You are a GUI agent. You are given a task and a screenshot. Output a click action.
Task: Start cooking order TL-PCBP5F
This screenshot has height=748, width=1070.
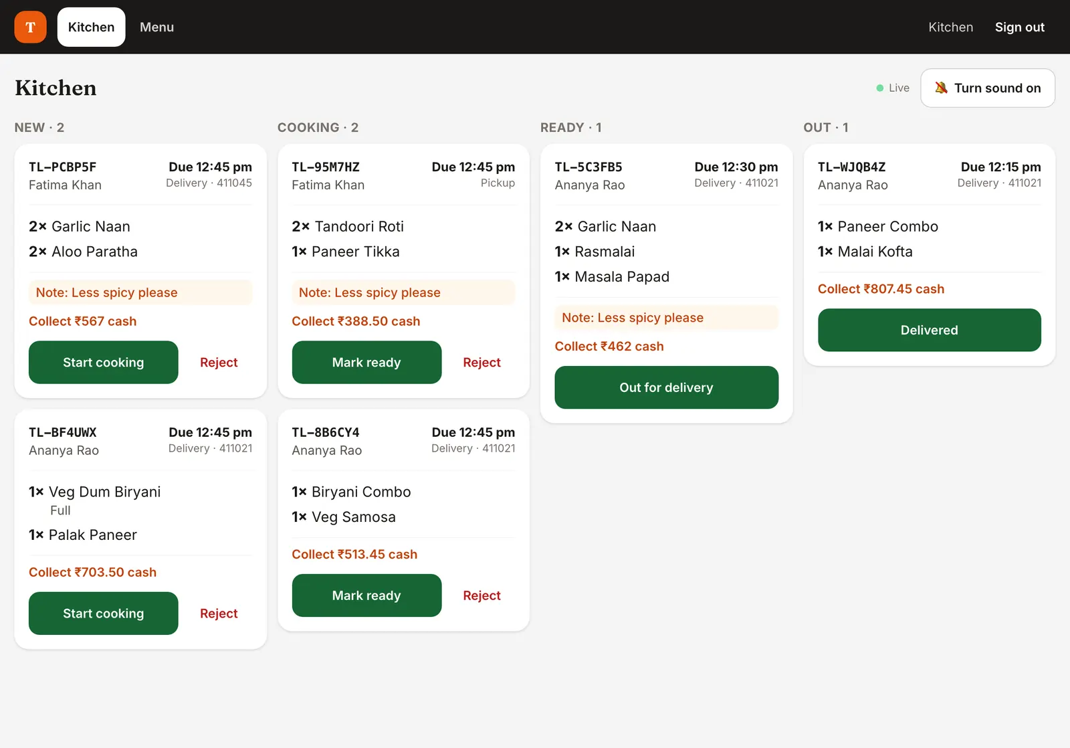(104, 362)
